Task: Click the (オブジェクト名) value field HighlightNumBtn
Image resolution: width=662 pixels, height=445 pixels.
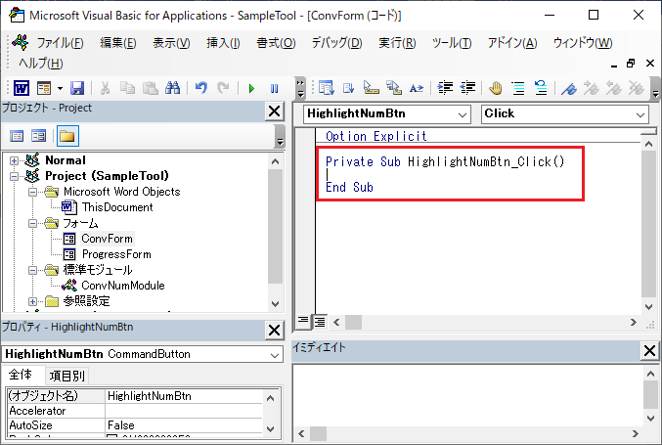Action: coord(184,396)
